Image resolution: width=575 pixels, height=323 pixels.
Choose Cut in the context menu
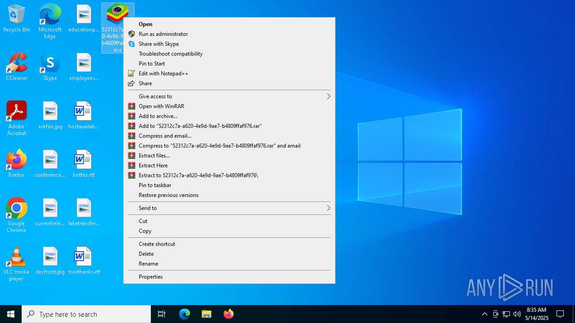(229, 221)
